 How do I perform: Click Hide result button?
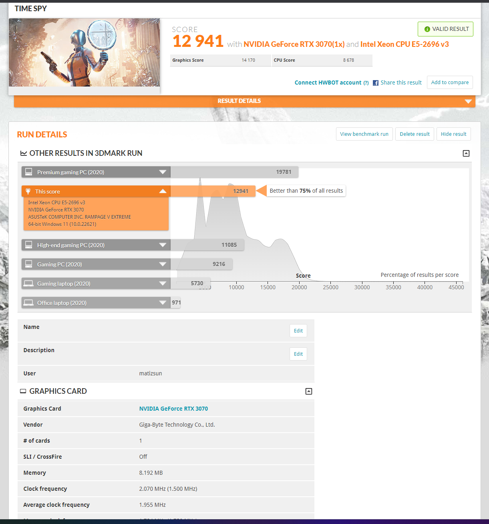[x=453, y=134]
